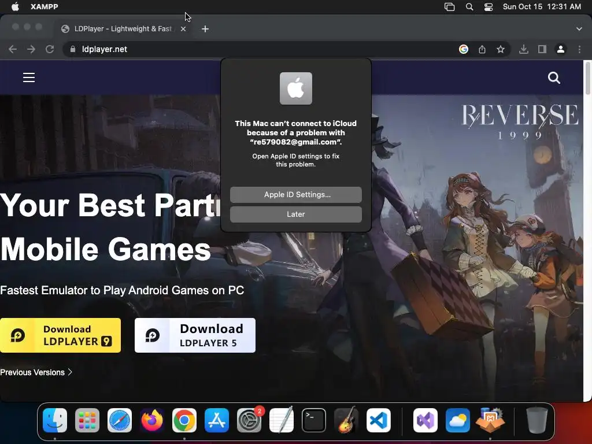
Task: Click the Apple logo in iCloud dialog
Action: [296, 88]
